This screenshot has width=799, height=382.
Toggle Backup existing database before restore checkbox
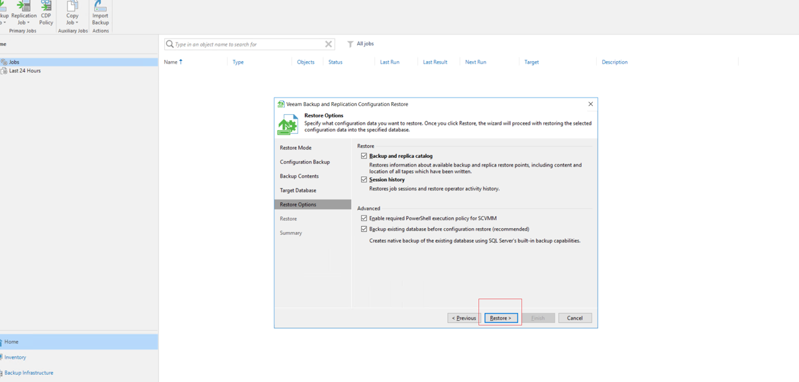click(x=364, y=229)
